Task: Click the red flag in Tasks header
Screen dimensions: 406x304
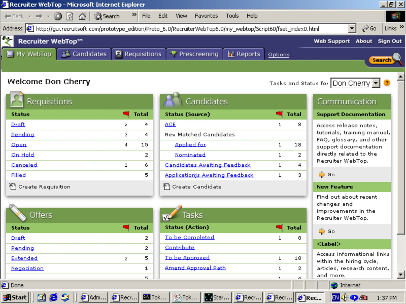Action: [x=279, y=227]
